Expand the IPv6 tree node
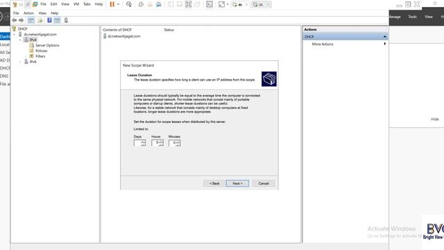Screen dimensions: 444x250 20,62
